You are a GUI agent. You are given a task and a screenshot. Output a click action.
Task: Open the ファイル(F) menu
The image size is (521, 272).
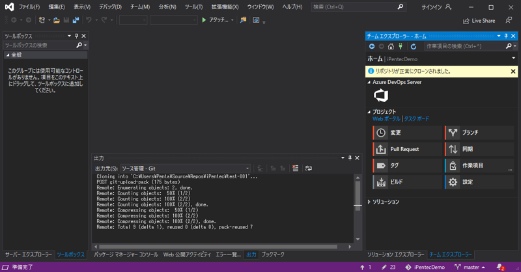coord(29,7)
